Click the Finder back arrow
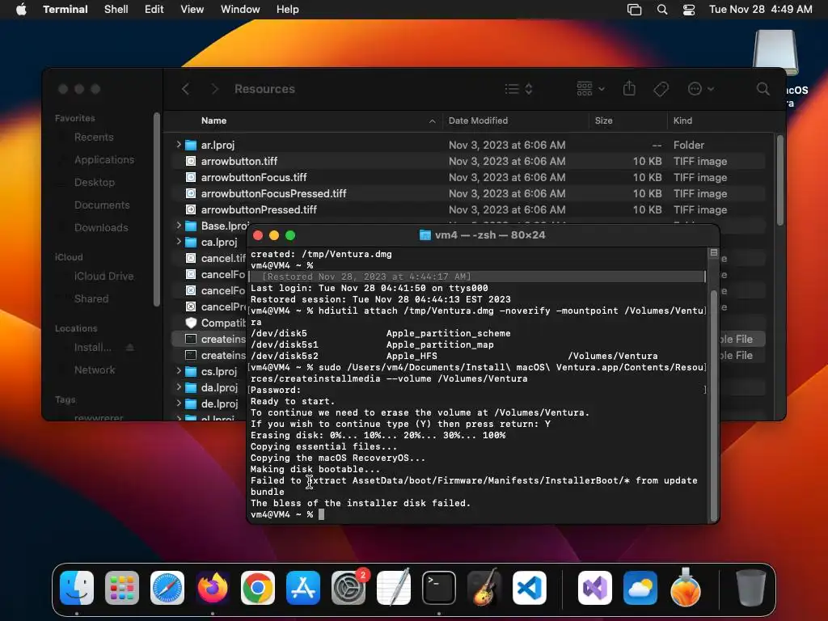The height and width of the screenshot is (621, 828). coord(185,89)
